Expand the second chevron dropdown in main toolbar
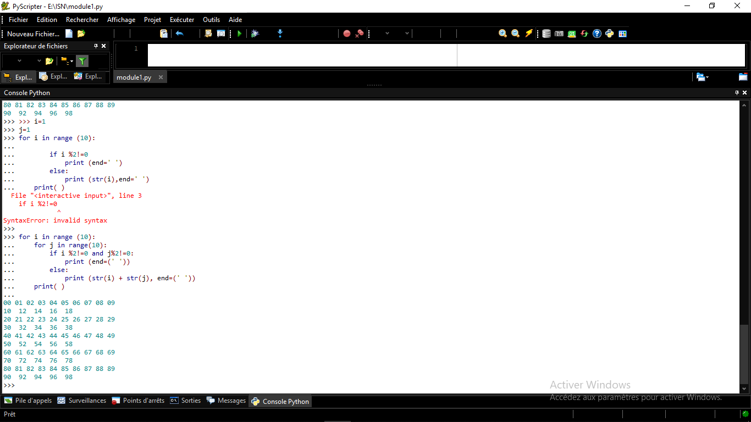The height and width of the screenshot is (422, 751). tap(407, 34)
